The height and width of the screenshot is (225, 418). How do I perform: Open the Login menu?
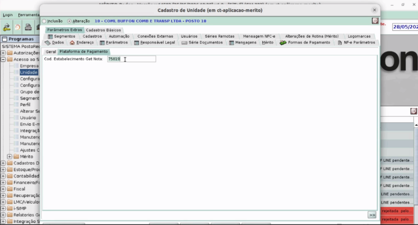click(8, 15)
